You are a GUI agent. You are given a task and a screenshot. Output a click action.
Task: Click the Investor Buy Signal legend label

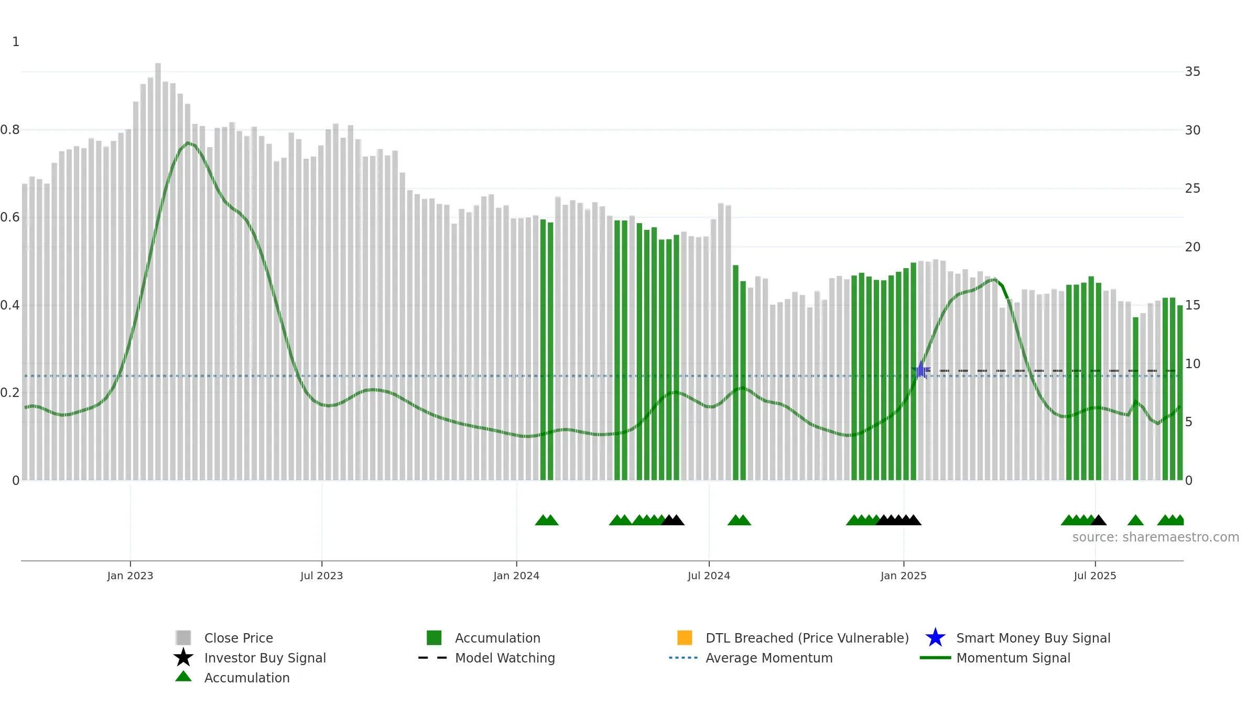[x=265, y=658]
